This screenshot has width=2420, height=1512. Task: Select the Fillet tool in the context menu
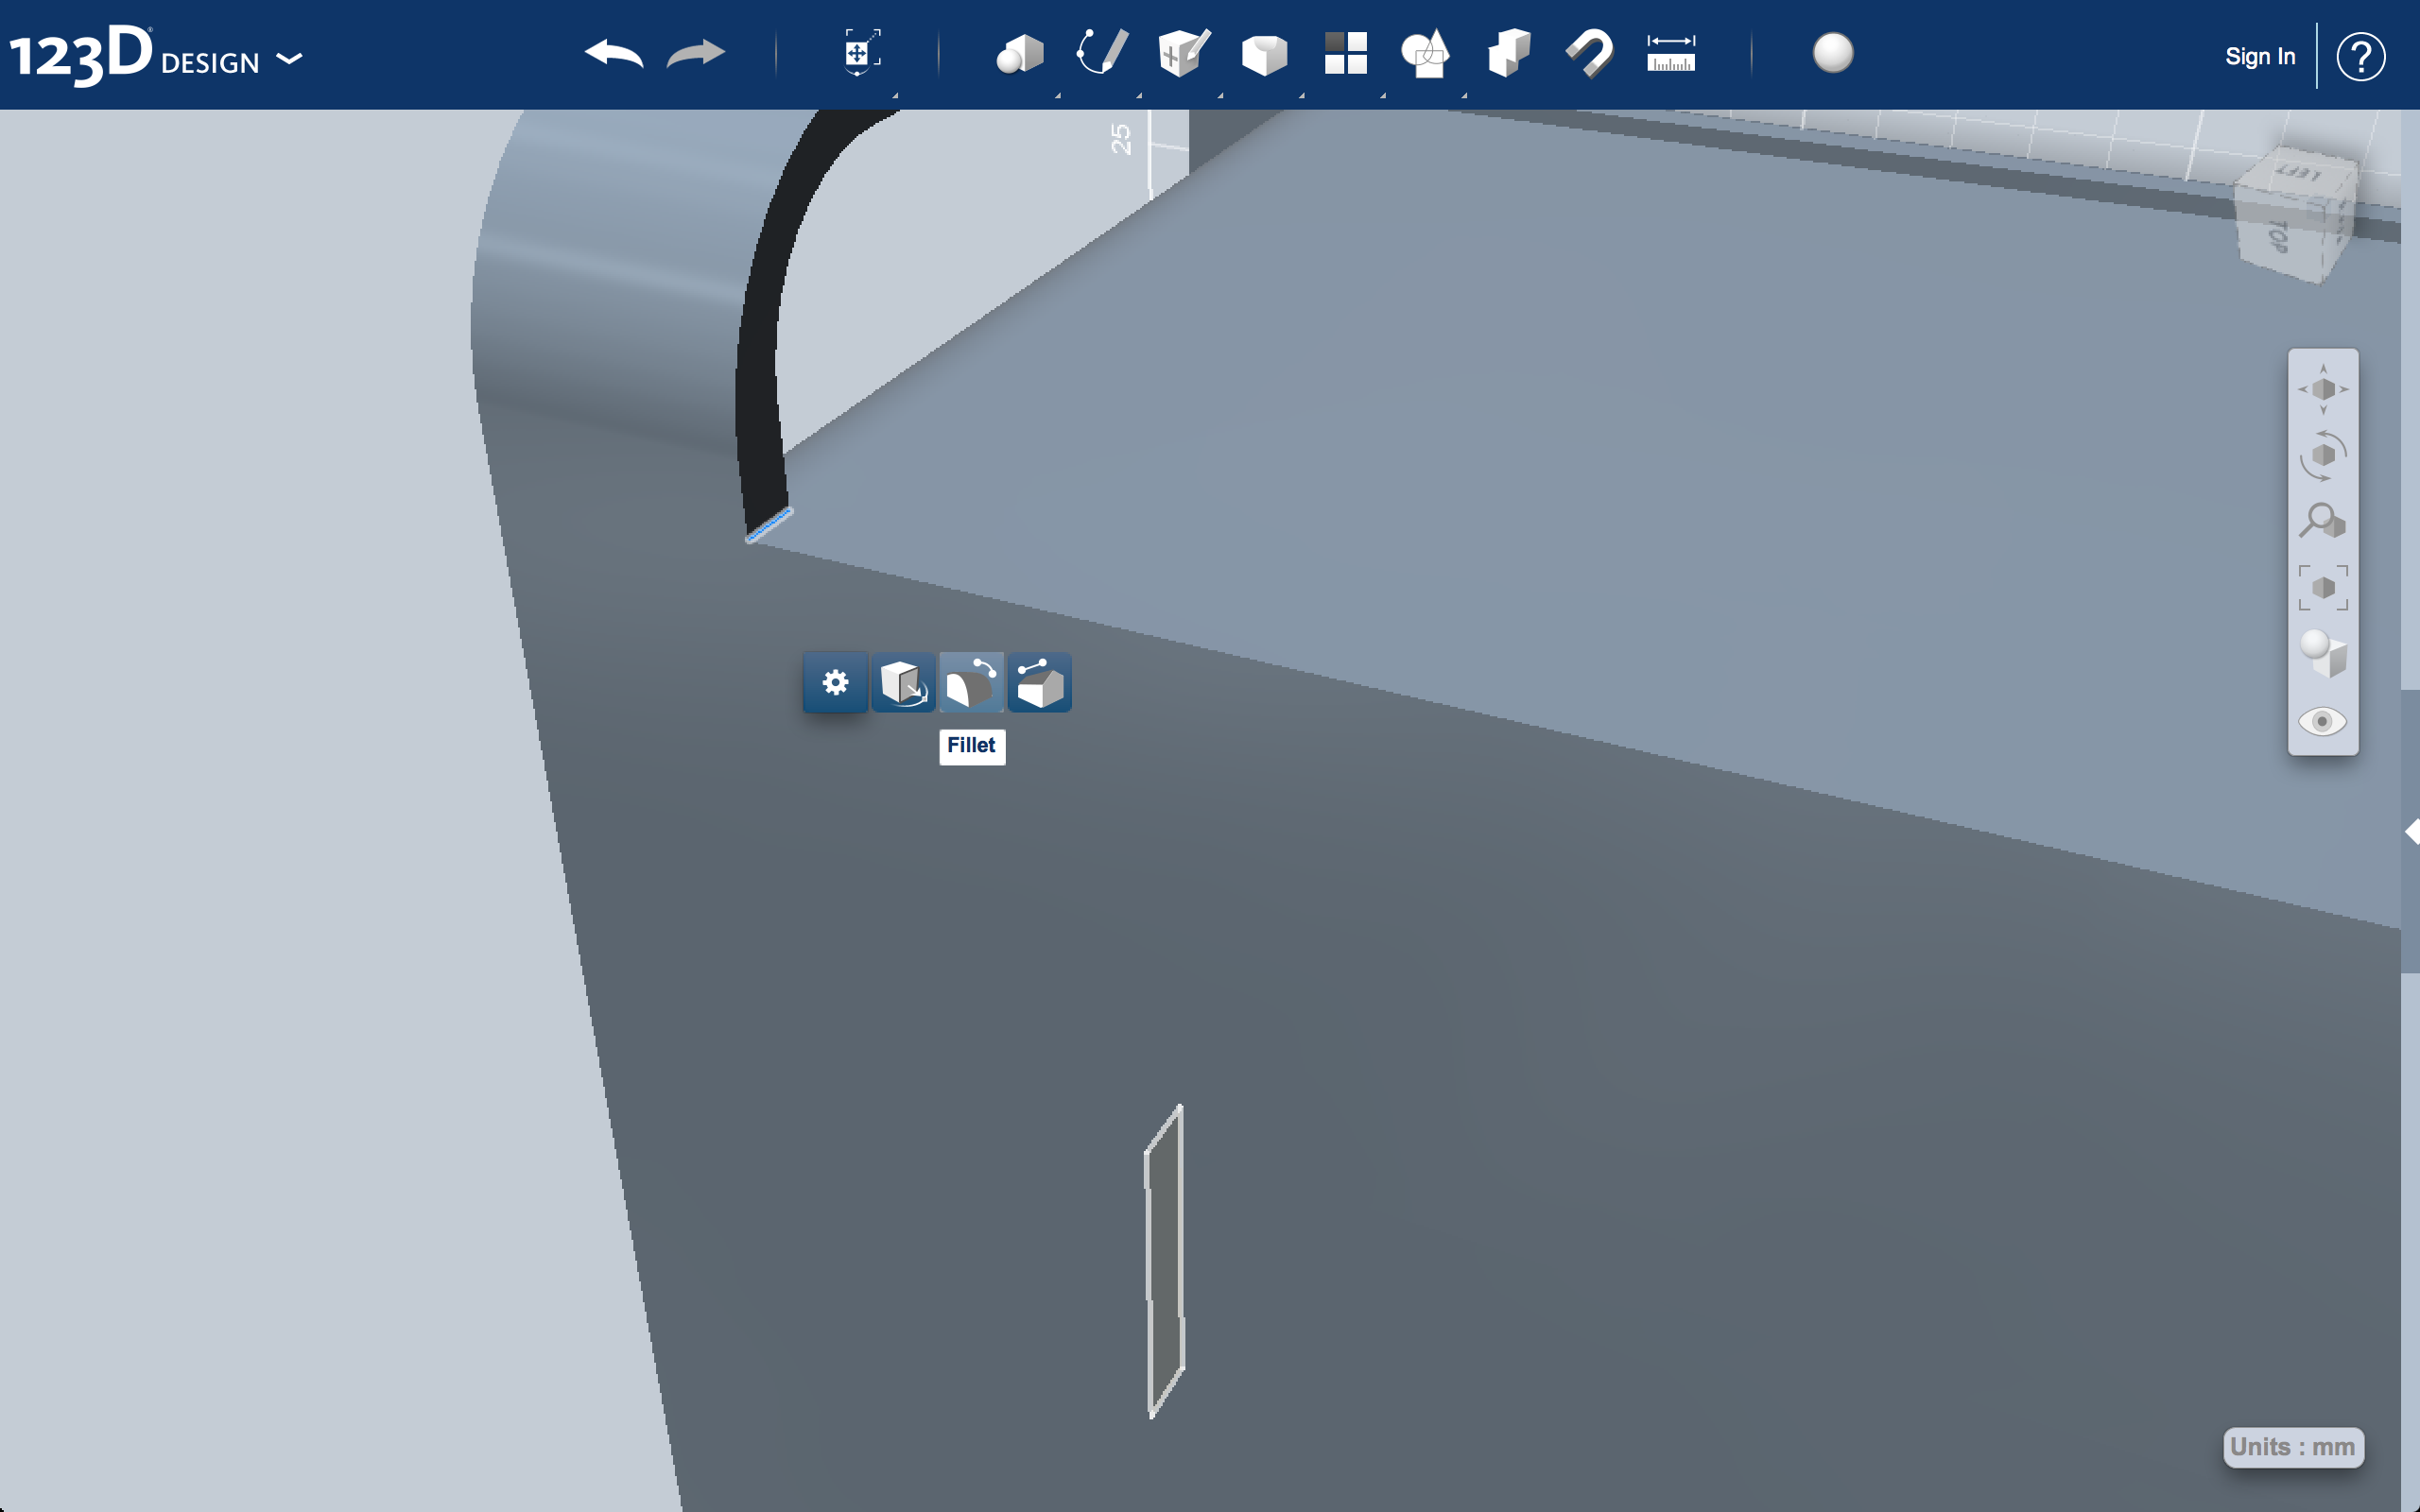tap(971, 682)
